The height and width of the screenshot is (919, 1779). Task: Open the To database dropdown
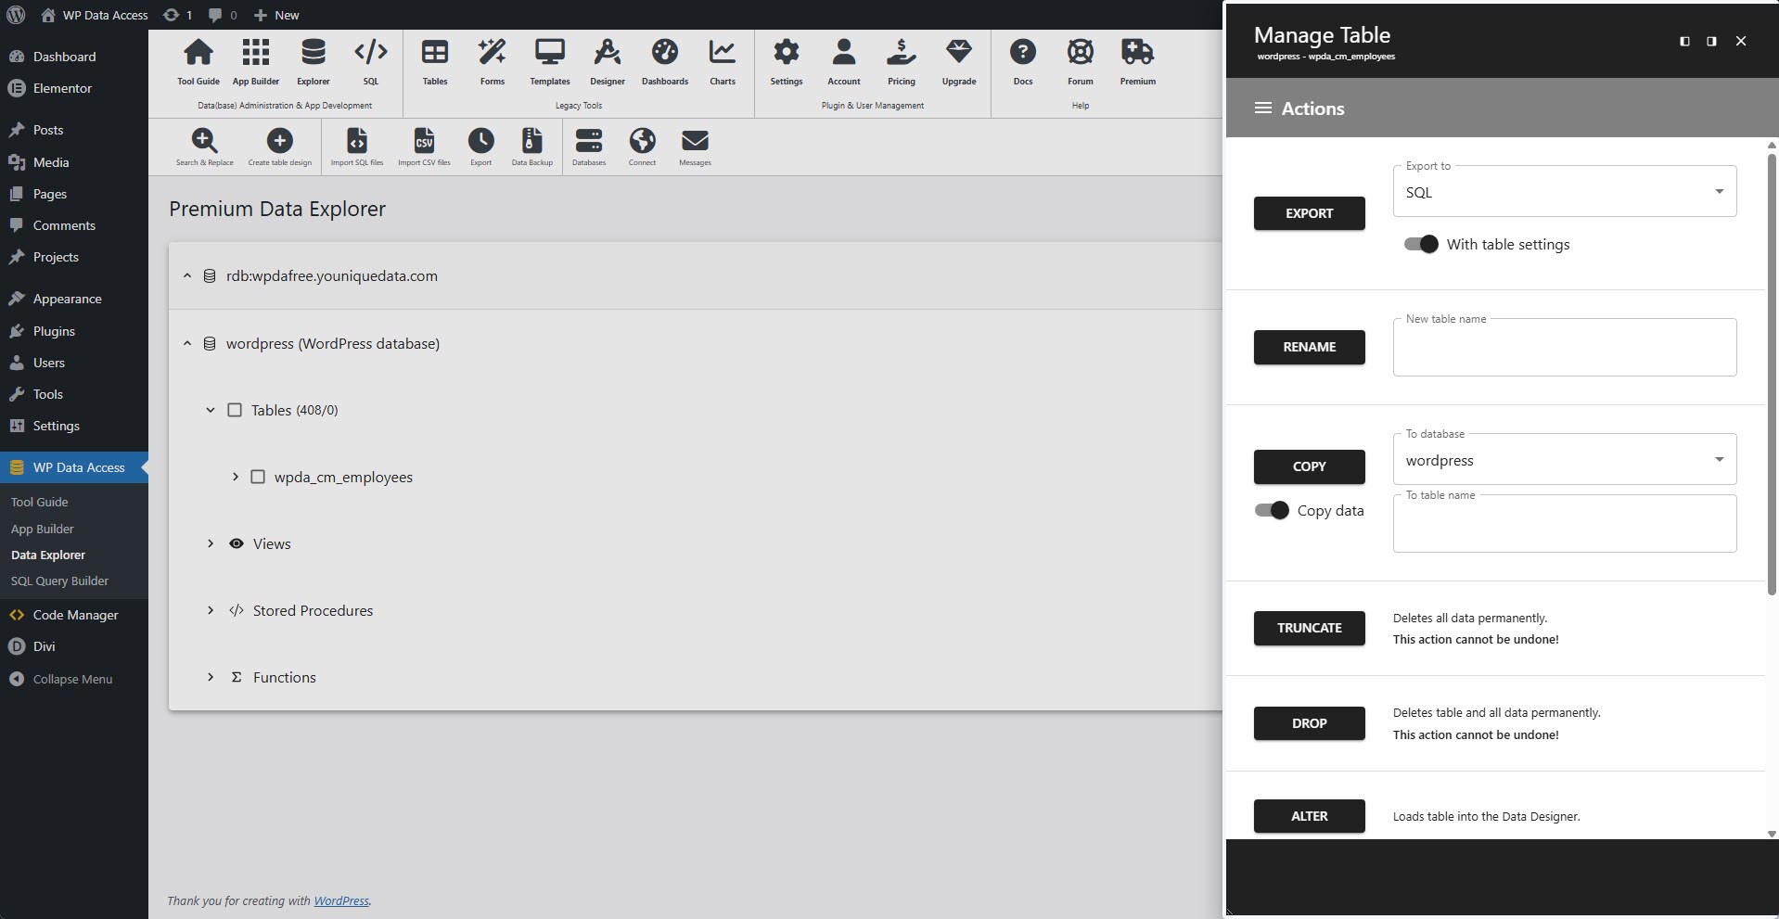1564,460
